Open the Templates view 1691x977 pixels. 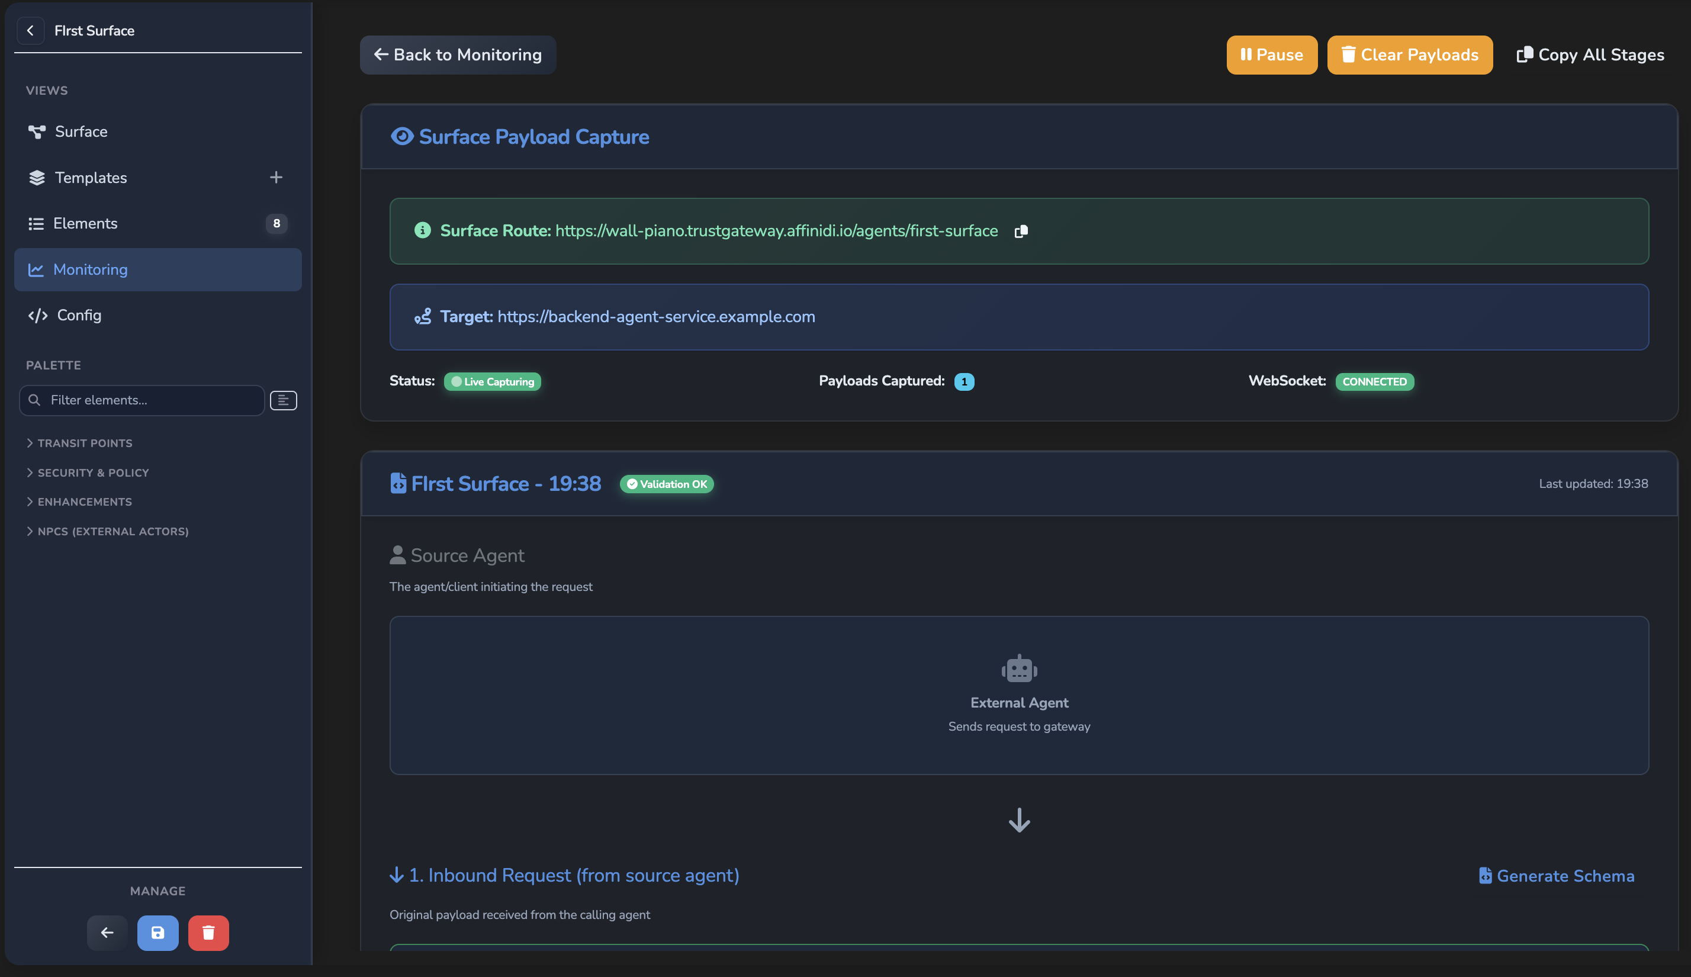157,177
